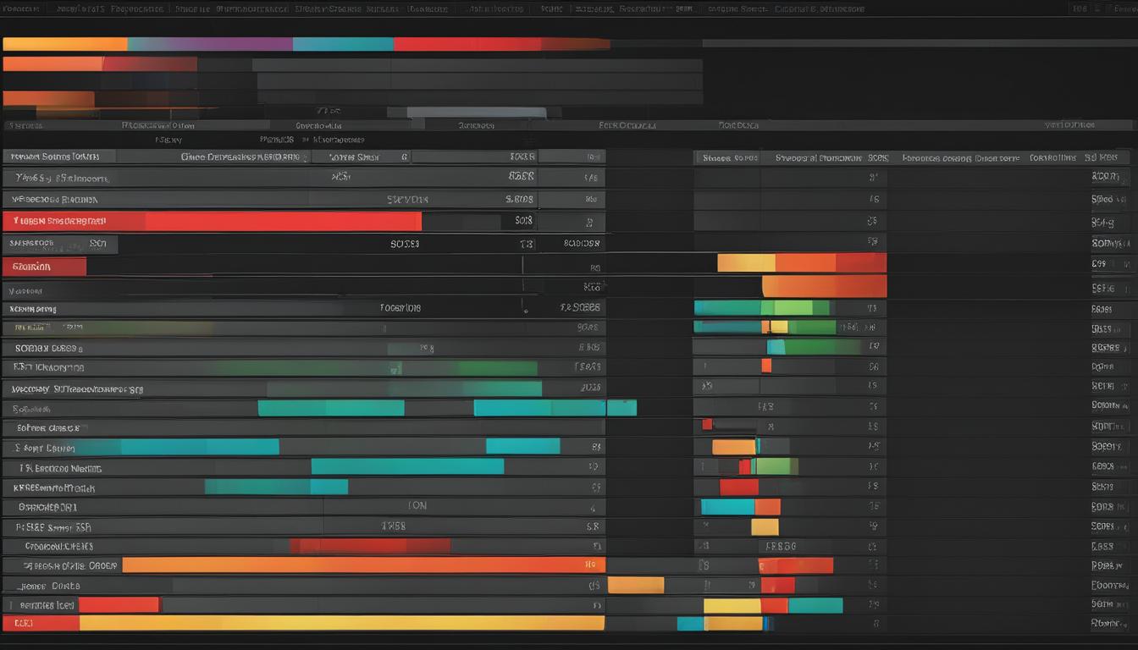This screenshot has height=650, width=1138.
Task: Click the first column header of the right table
Action: click(728, 157)
